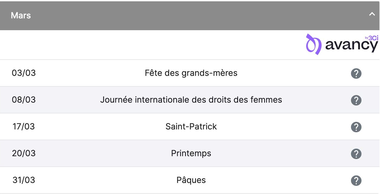380x194 pixels.
Task: Show info icon for Saint-Patrick row
Action: 356,127
